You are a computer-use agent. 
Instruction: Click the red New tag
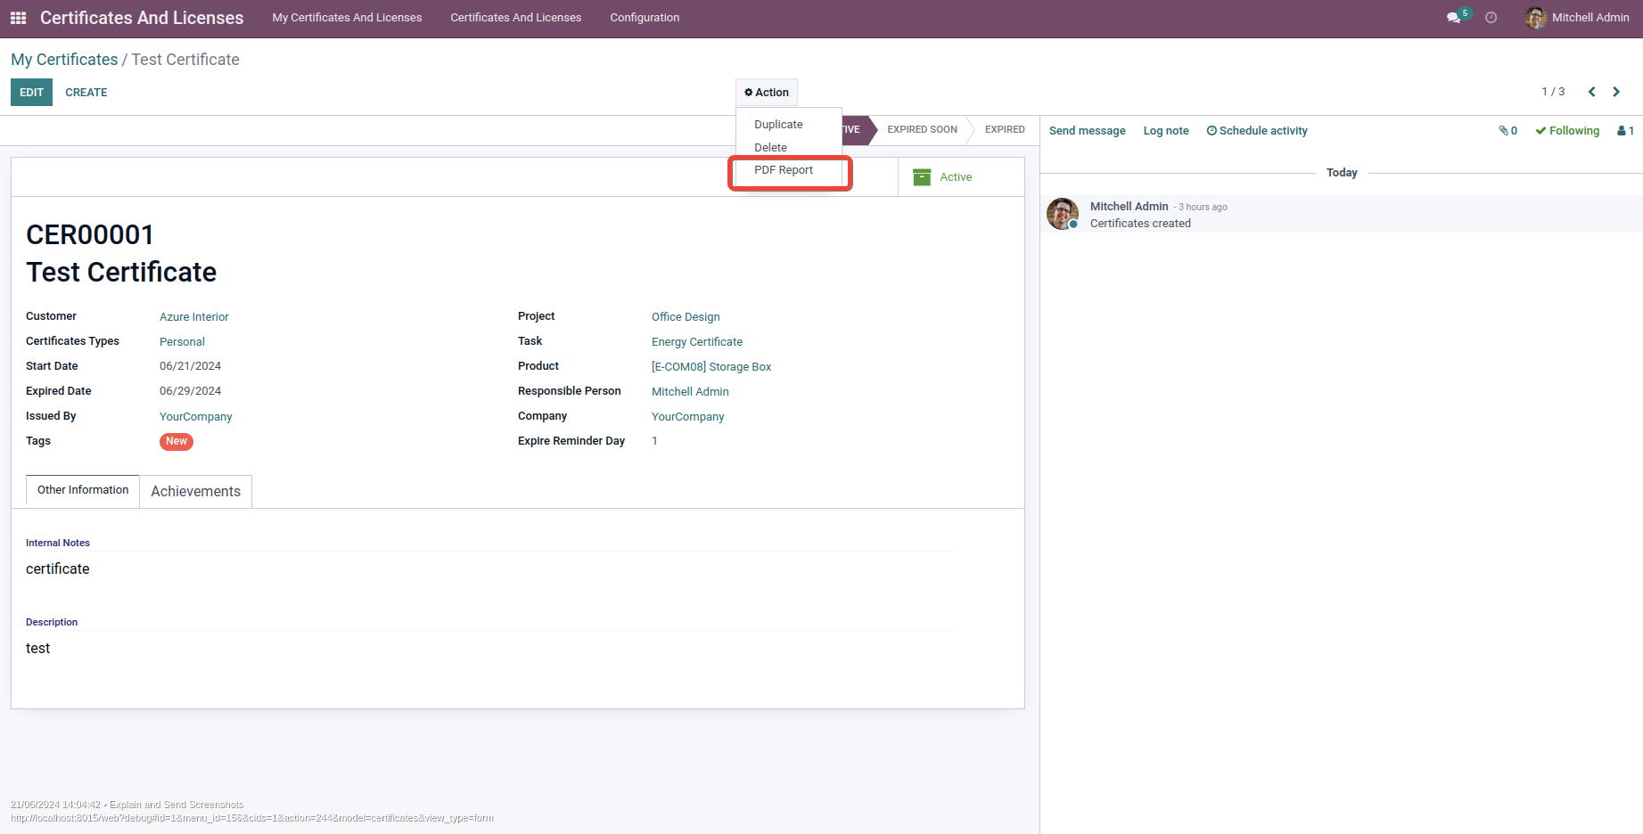tap(177, 441)
